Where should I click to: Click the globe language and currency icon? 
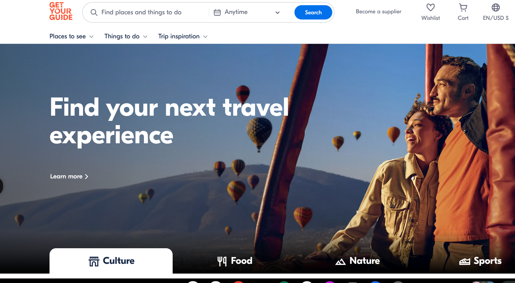[495, 7]
